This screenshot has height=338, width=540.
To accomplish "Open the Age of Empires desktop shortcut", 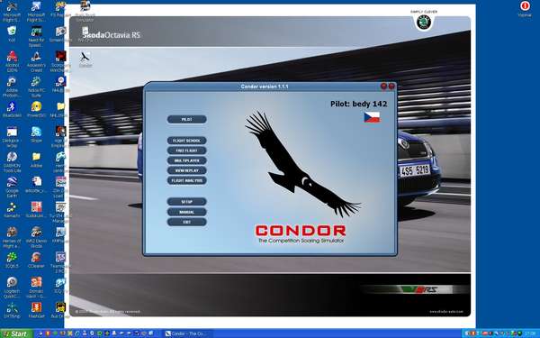I will point(60,137).
